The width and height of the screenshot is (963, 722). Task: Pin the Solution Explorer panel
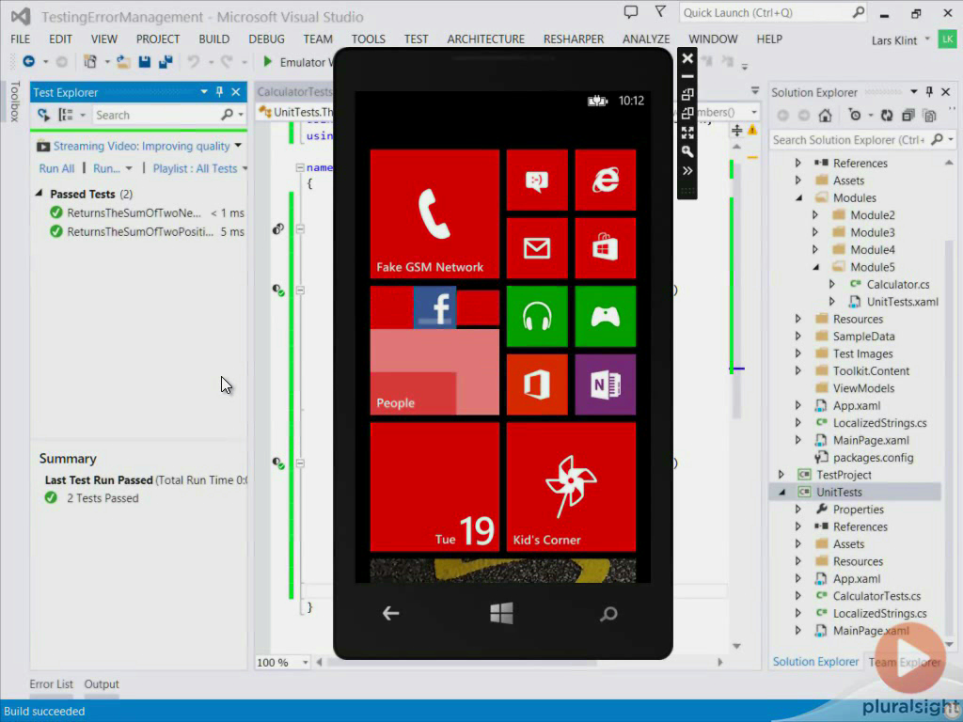coord(929,92)
